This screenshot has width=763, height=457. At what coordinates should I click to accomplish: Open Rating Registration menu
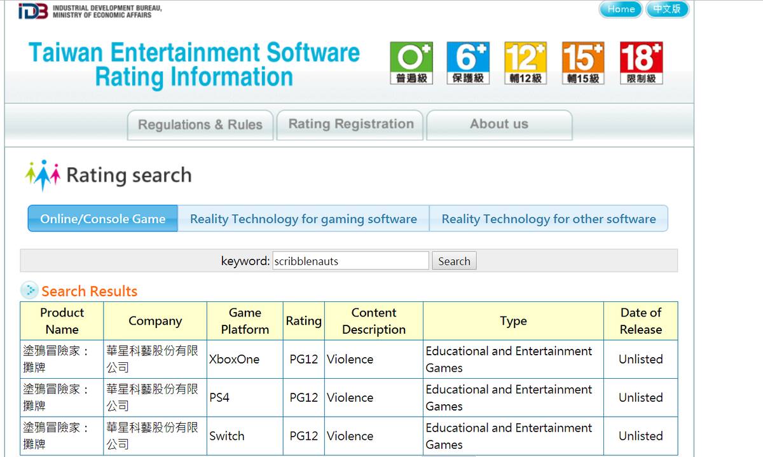coord(351,125)
